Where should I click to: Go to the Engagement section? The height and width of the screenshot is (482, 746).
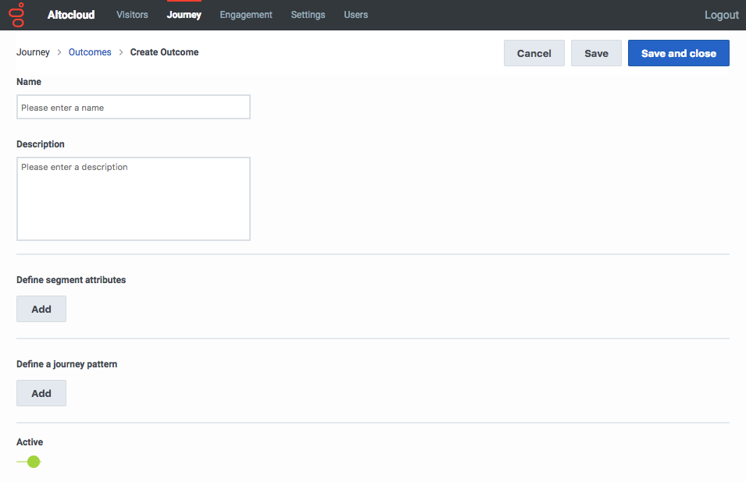(246, 15)
